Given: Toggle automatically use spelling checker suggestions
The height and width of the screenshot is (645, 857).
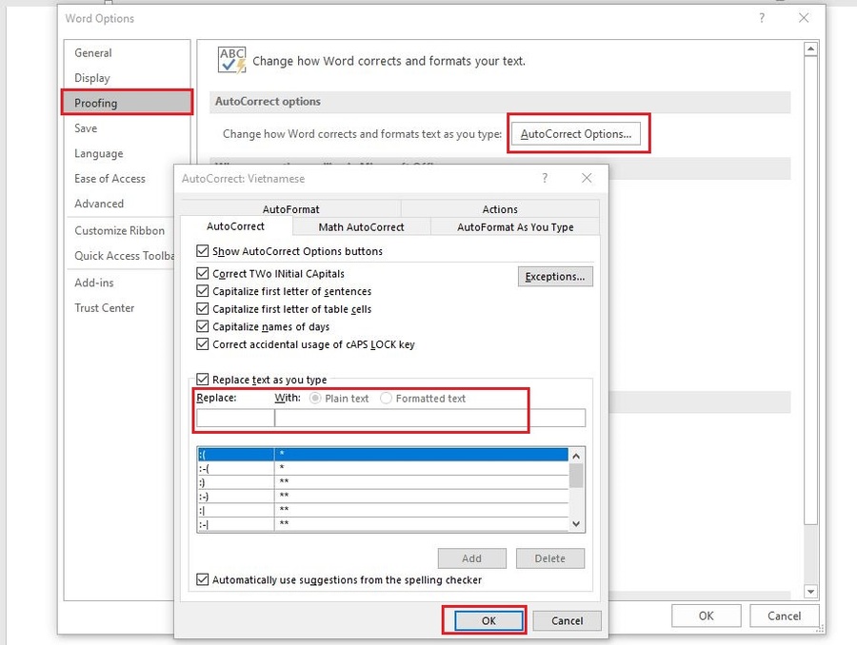Looking at the screenshot, I should 202,579.
